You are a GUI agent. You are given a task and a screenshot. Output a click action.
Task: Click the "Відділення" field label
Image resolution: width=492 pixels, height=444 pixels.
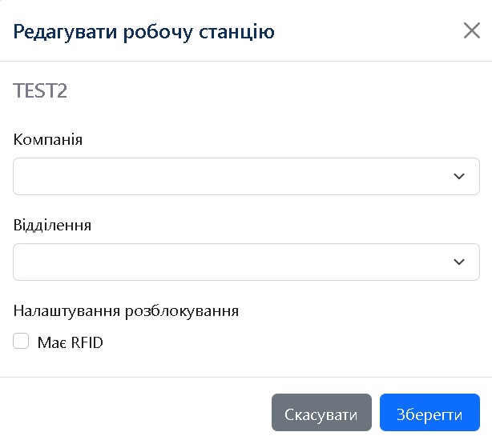point(53,225)
